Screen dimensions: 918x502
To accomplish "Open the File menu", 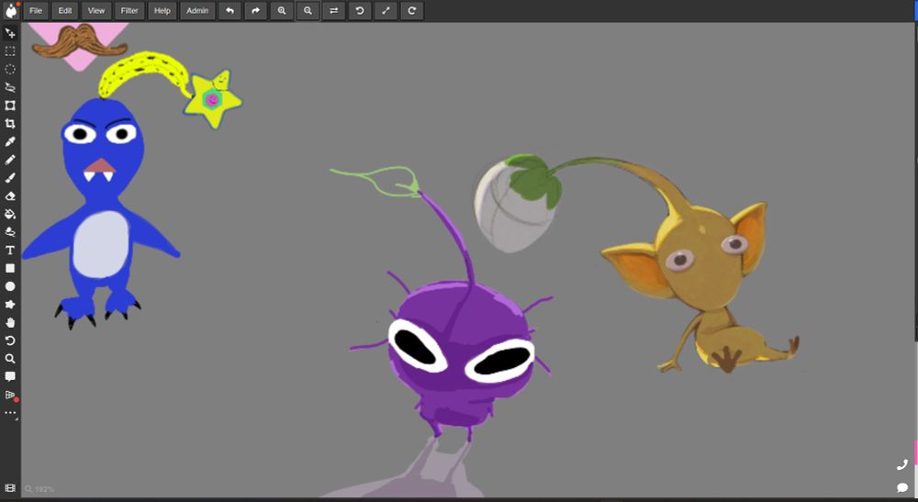I will click(36, 10).
